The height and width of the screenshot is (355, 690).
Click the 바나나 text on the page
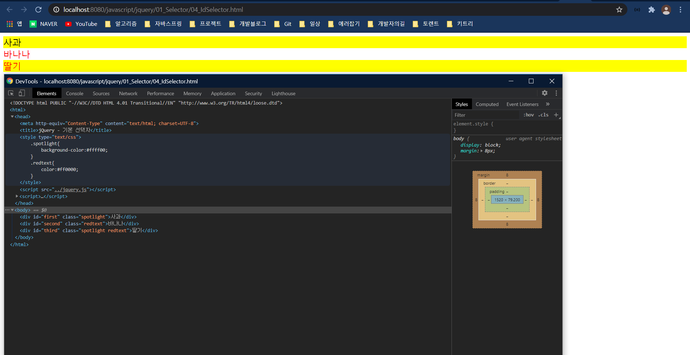coord(17,54)
